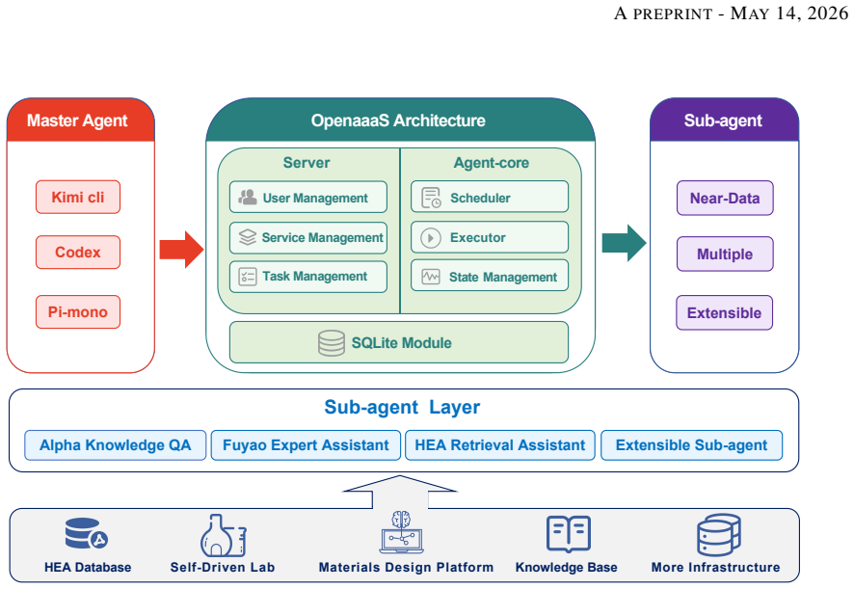Click the SQLite Module cylinder icon
The width and height of the screenshot is (854, 589).
tap(332, 343)
